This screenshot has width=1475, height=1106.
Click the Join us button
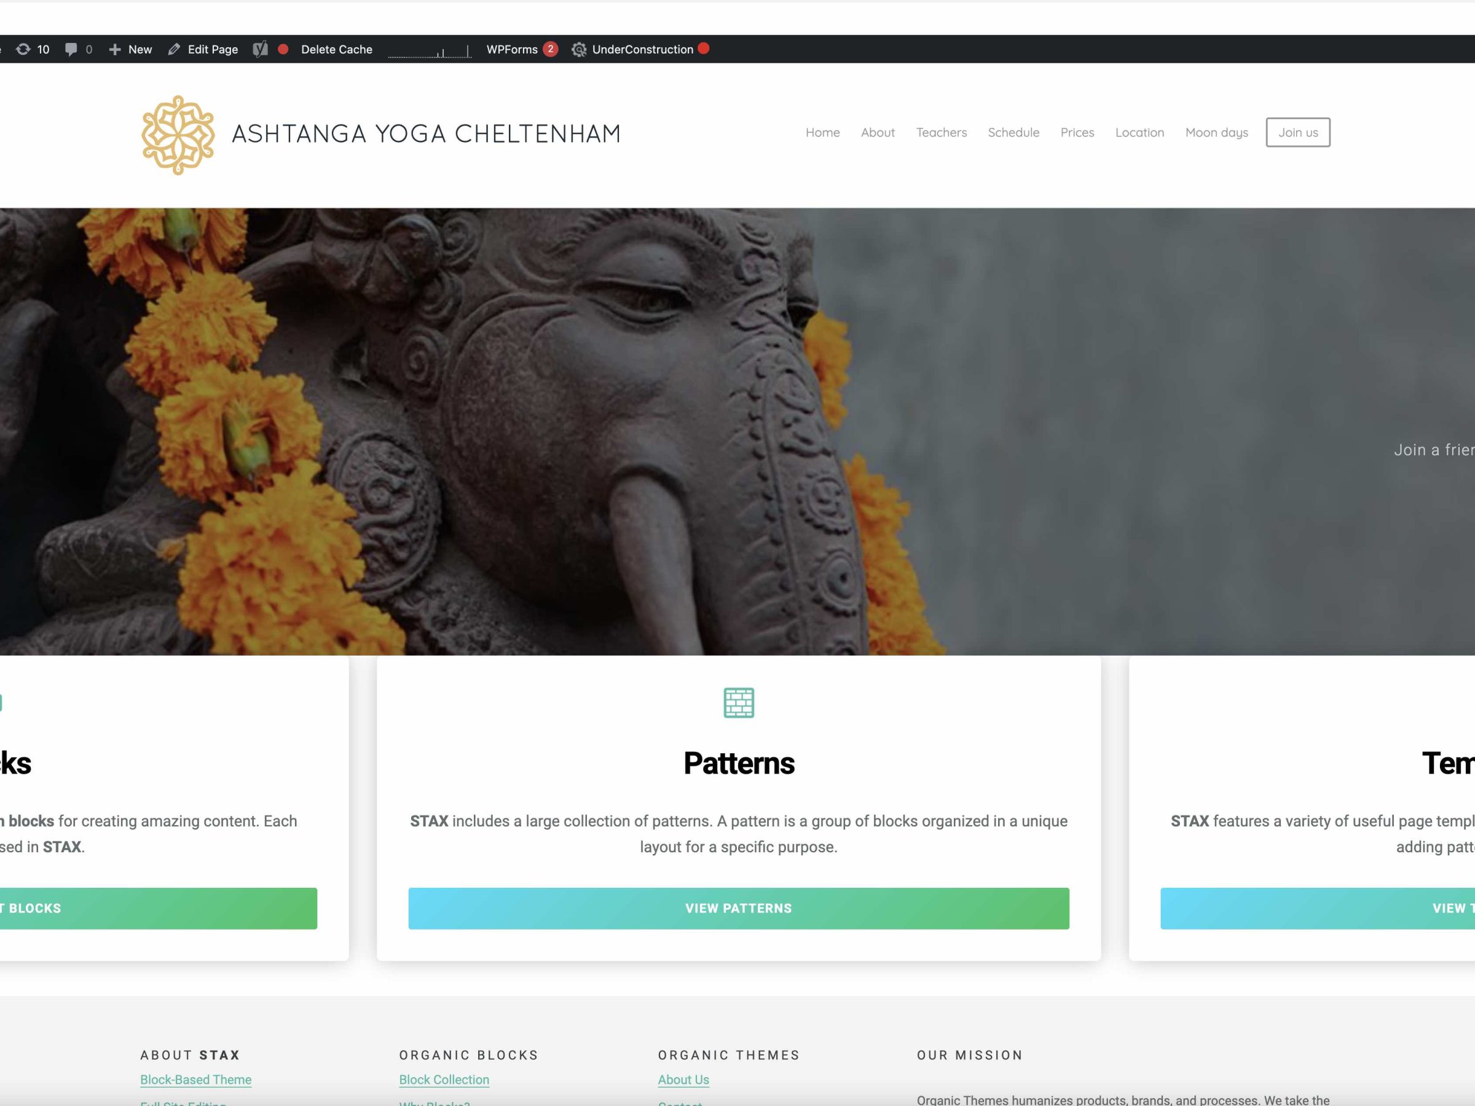[1297, 133]
